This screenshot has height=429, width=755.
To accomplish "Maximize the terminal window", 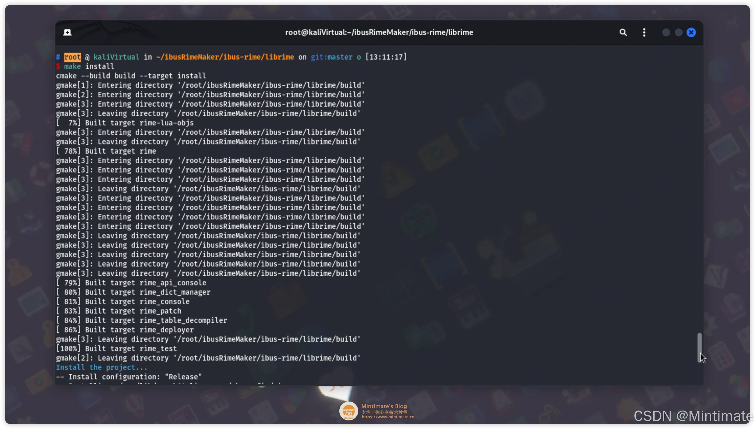I will coord(678,32).
